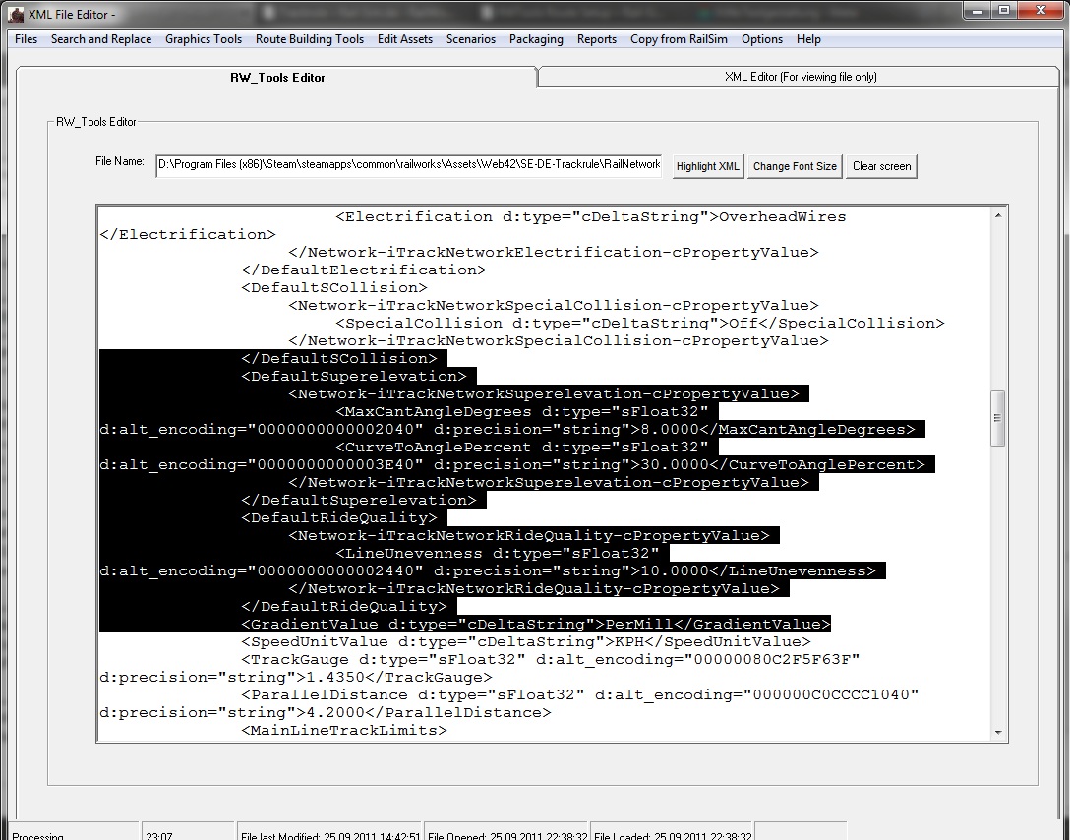Image resolution: width=1070 pixels, height=840 pixels.
Task: Click the opening DefaultSCollision tag line
Action: (x=334, y=288)
